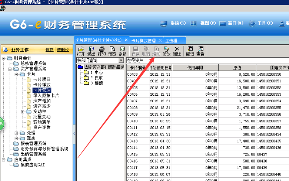Open 预览 (Print Preview) from the toolbar
The height and width of the screenshot is (181, 289).
pos(112,51)
